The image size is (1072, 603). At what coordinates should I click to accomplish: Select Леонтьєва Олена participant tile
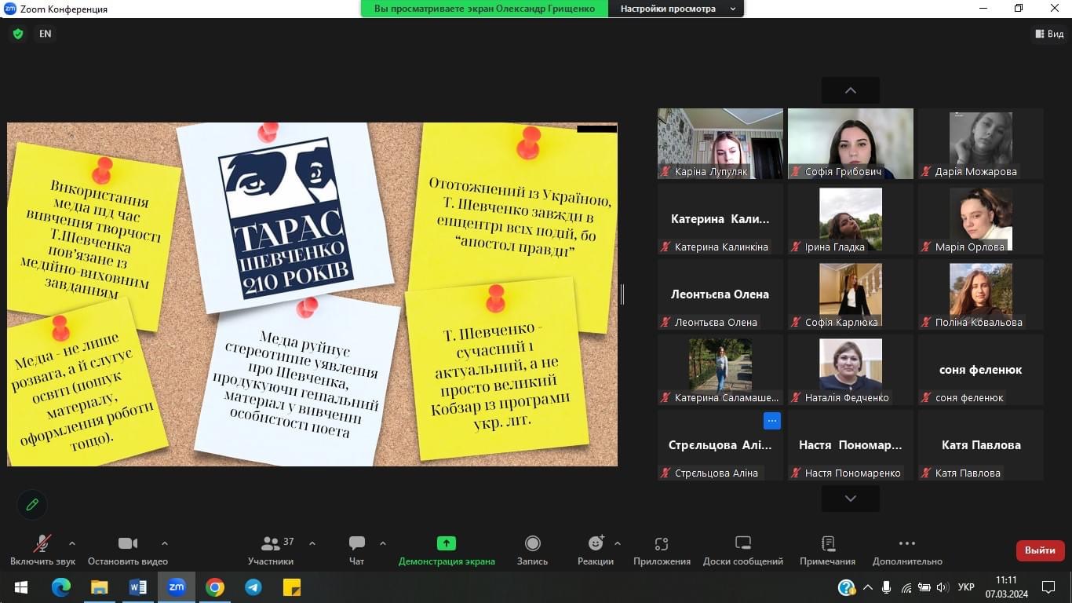click(x=720, y=294)
